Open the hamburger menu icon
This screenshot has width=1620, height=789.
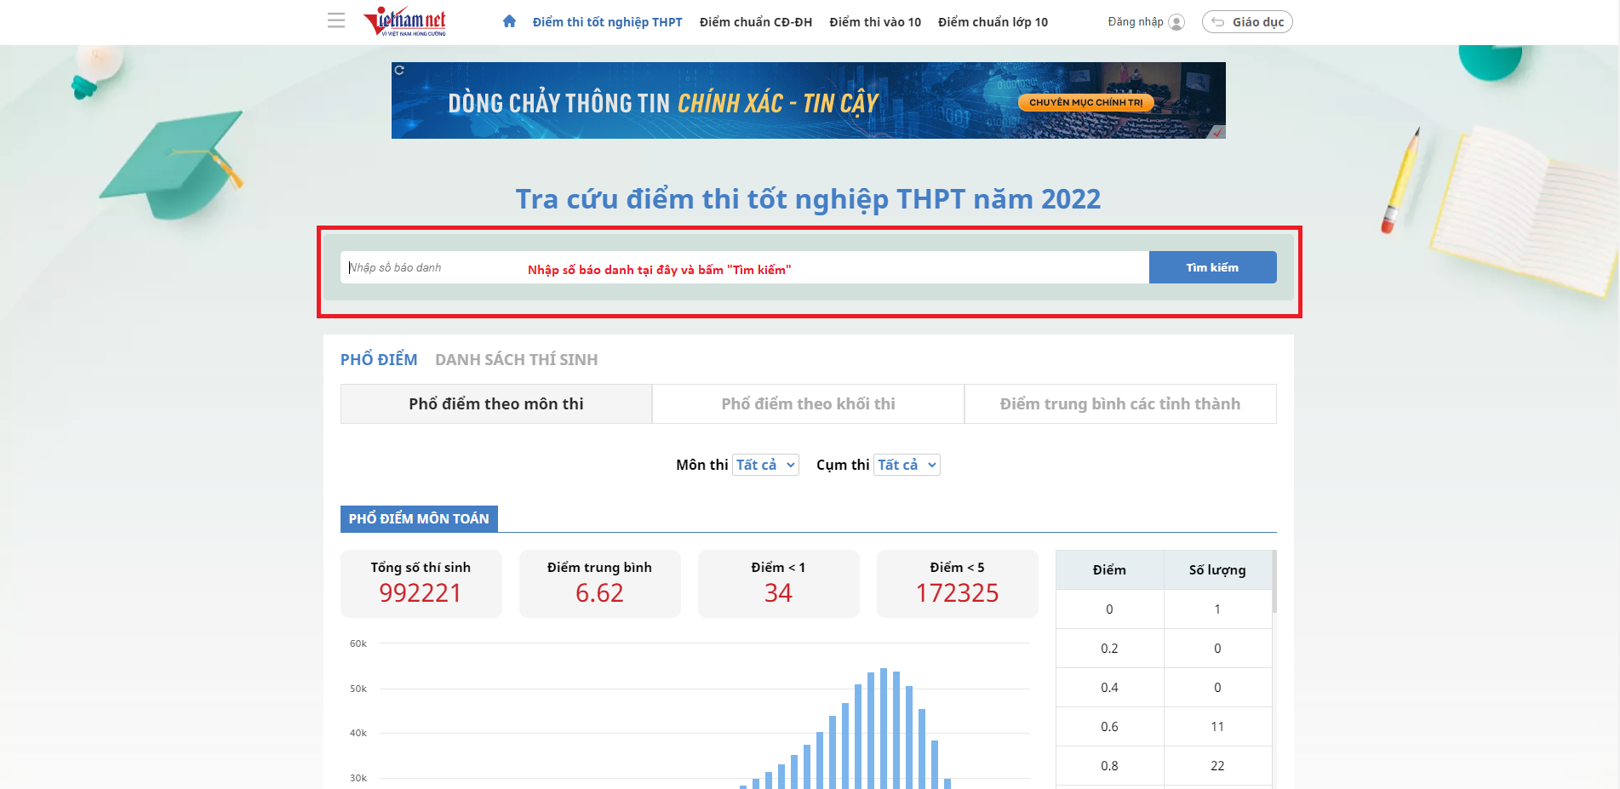click(336, 20)
